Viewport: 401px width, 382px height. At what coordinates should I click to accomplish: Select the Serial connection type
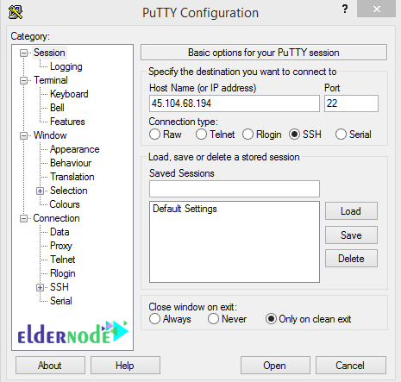(341, 135)
